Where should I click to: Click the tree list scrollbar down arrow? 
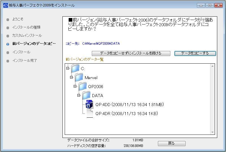click(x=212, y=132)
